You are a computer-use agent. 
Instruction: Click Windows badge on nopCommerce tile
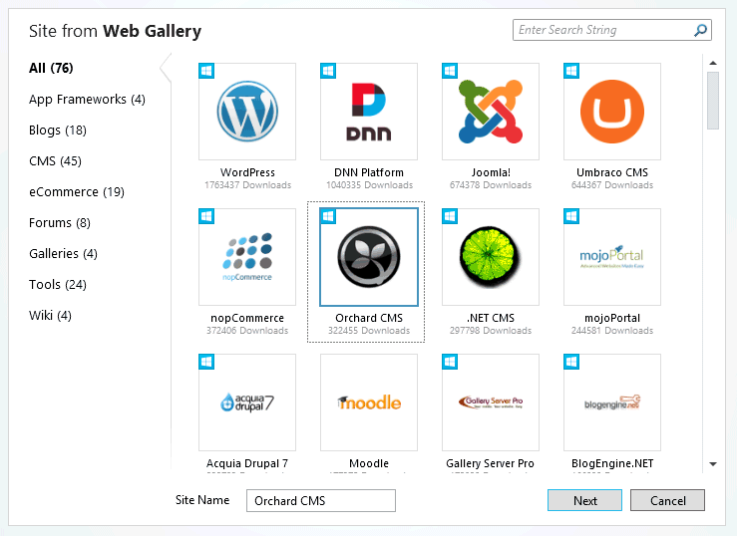pyautogui.click(x=206, y=216)
